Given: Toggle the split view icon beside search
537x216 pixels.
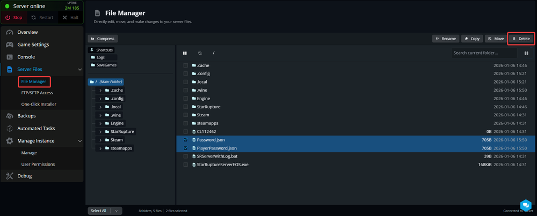Looking at the screenshot, I should pyautogui.click(x=526, y=53).
